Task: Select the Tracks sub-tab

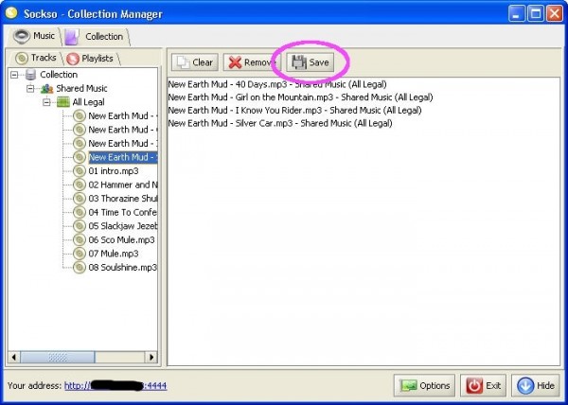Action: [x=36, y=58]
